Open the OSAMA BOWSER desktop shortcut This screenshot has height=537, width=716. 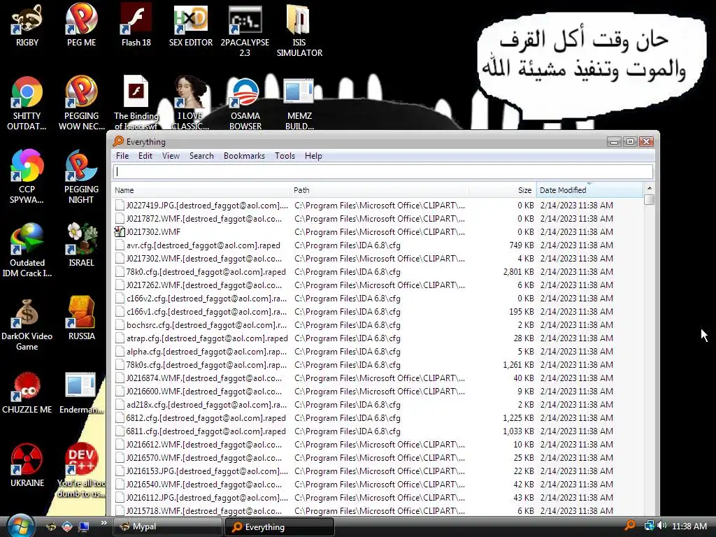coord(245,103)
